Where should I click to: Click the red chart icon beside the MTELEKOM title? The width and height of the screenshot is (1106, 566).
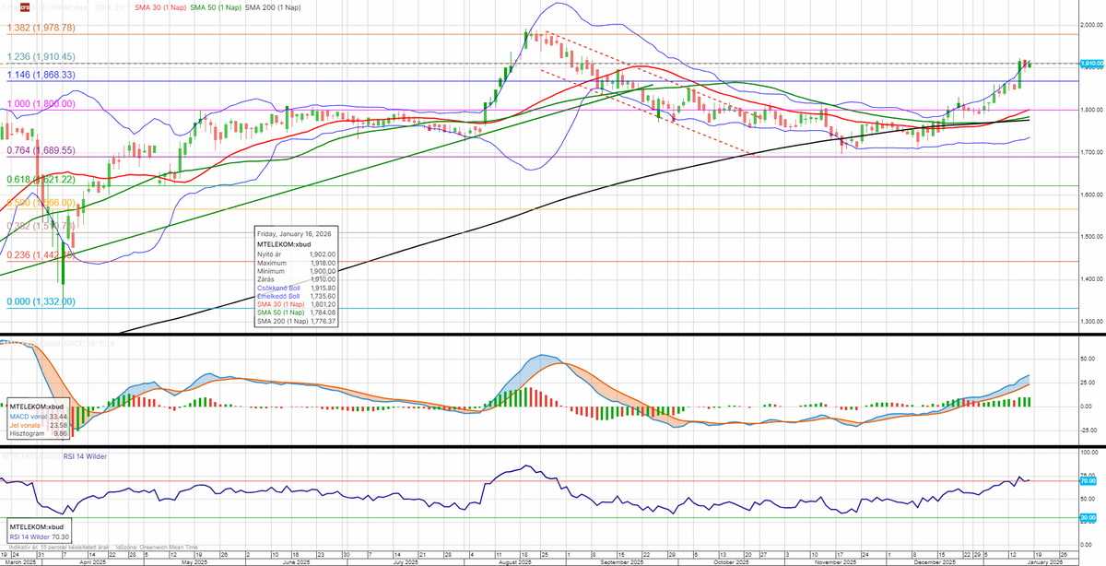coord(12,6)
